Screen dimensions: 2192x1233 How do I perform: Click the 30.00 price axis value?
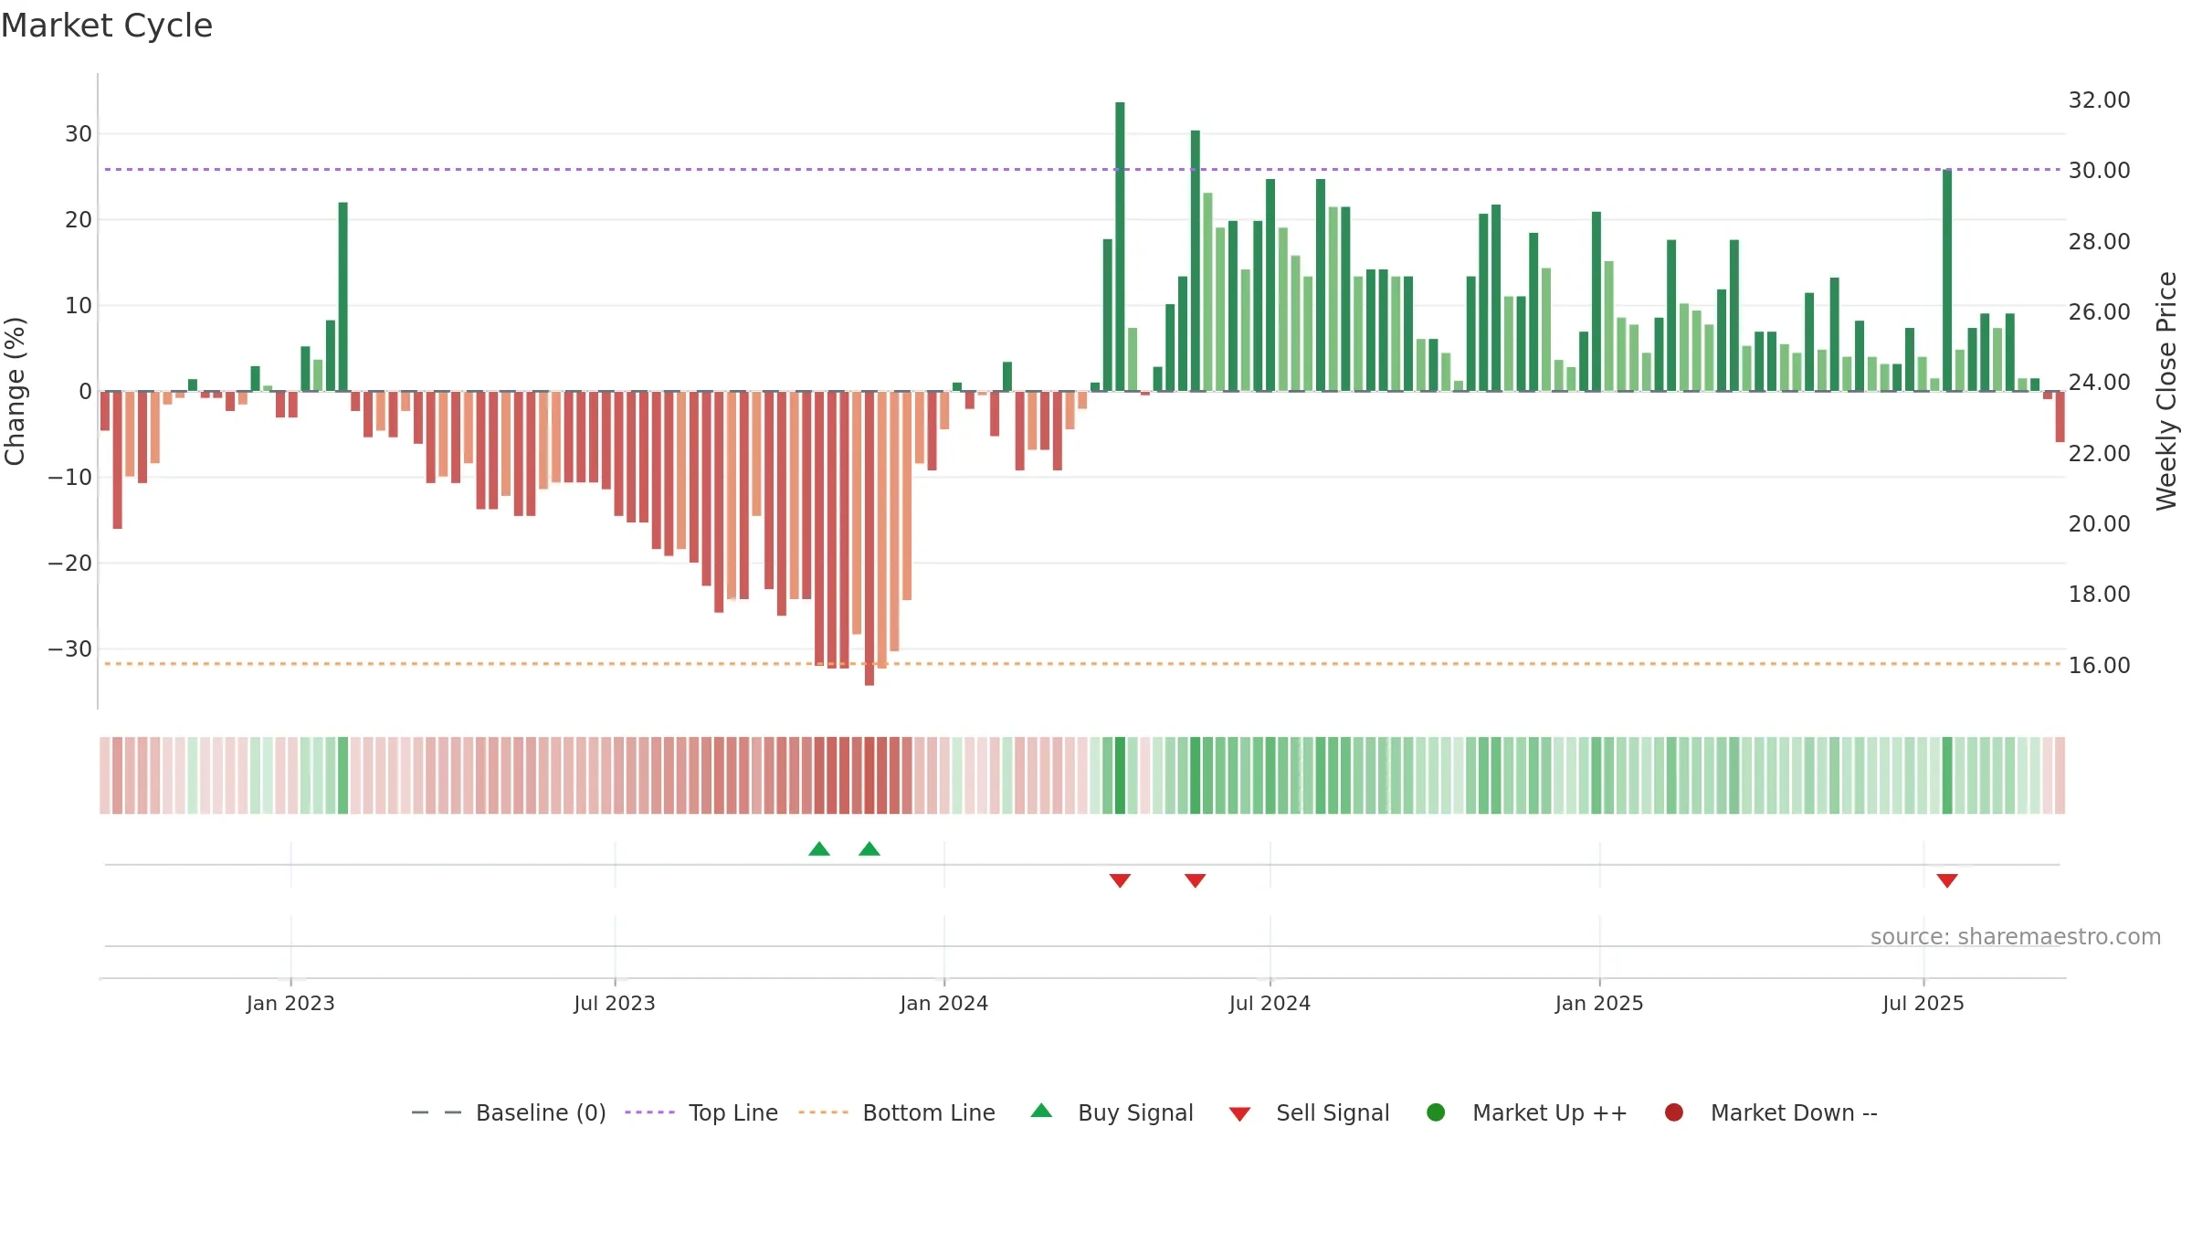coord(2099,170)
